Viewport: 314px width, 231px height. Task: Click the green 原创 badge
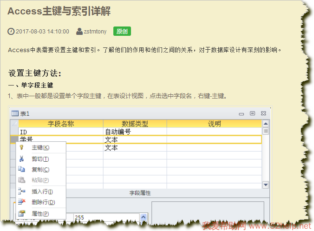click(122, 32)
